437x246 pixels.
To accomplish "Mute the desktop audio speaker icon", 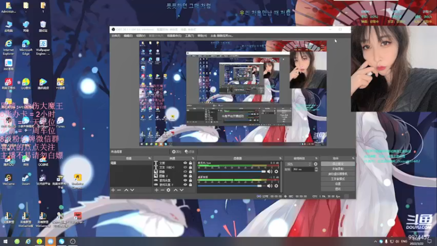I will coord(269,186).
